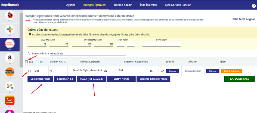
Task: Click the Stok Adedi maximum field
Action: click(131, 44)
